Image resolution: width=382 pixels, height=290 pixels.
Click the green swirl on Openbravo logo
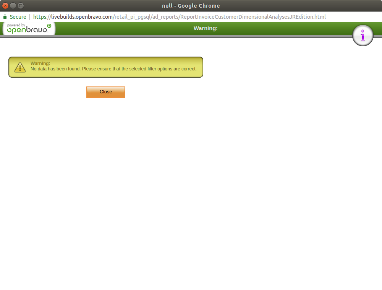click(49, 26)
